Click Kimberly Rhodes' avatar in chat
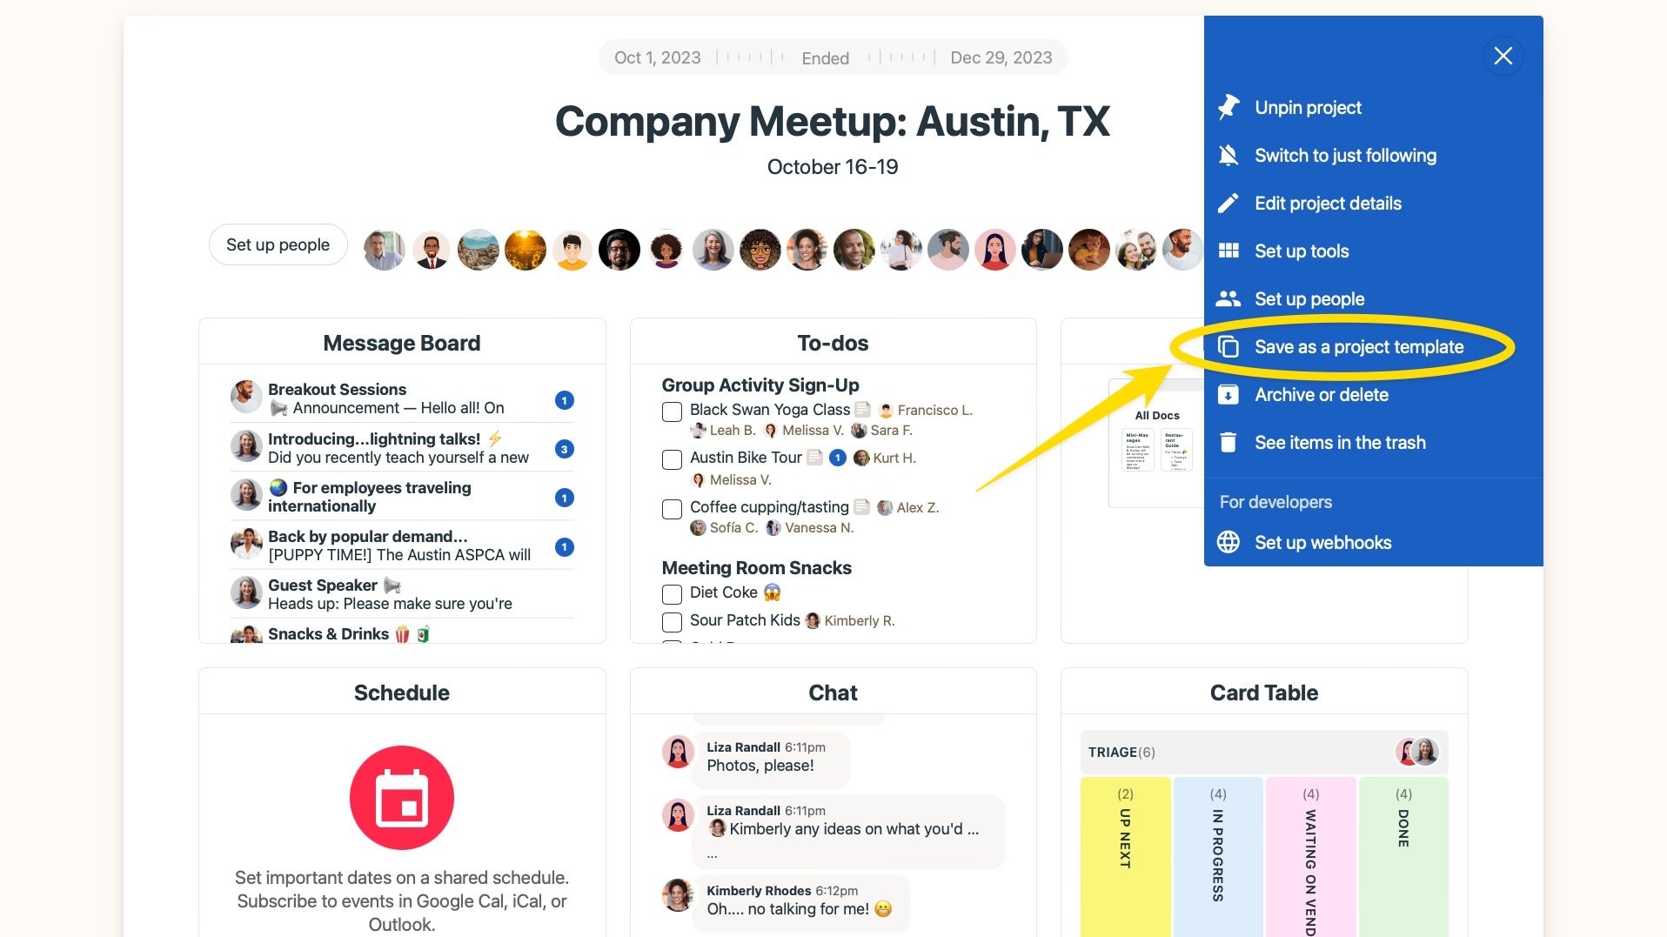This screenshot has width=1667, height=937. (677, 894)
